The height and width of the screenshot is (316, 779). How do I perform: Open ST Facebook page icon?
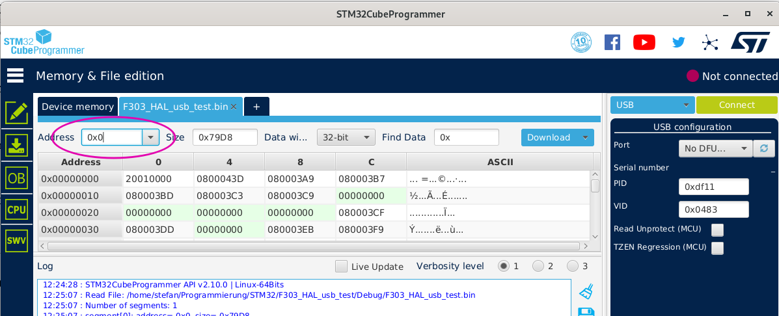coord(612,42)
